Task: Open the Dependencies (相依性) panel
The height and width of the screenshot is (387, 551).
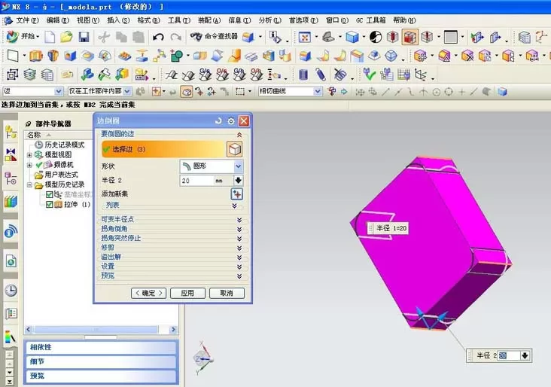Action: [x=101, y=347]
